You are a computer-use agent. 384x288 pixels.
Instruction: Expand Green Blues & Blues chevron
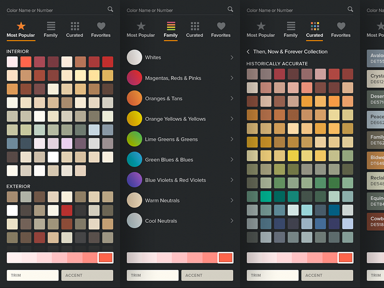coord(231,159)
